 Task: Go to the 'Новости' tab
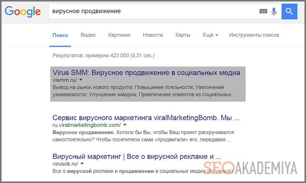click(x=153, y=35)
